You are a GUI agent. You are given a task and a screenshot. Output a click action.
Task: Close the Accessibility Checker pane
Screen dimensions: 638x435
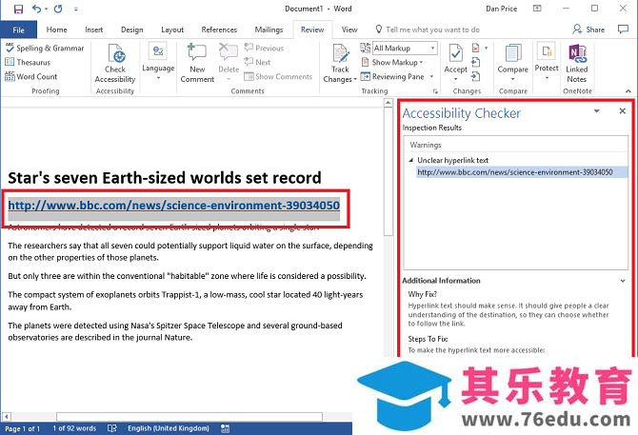tap(622, 111)
